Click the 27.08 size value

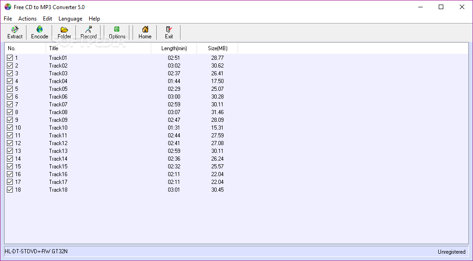tap(218, 143)
